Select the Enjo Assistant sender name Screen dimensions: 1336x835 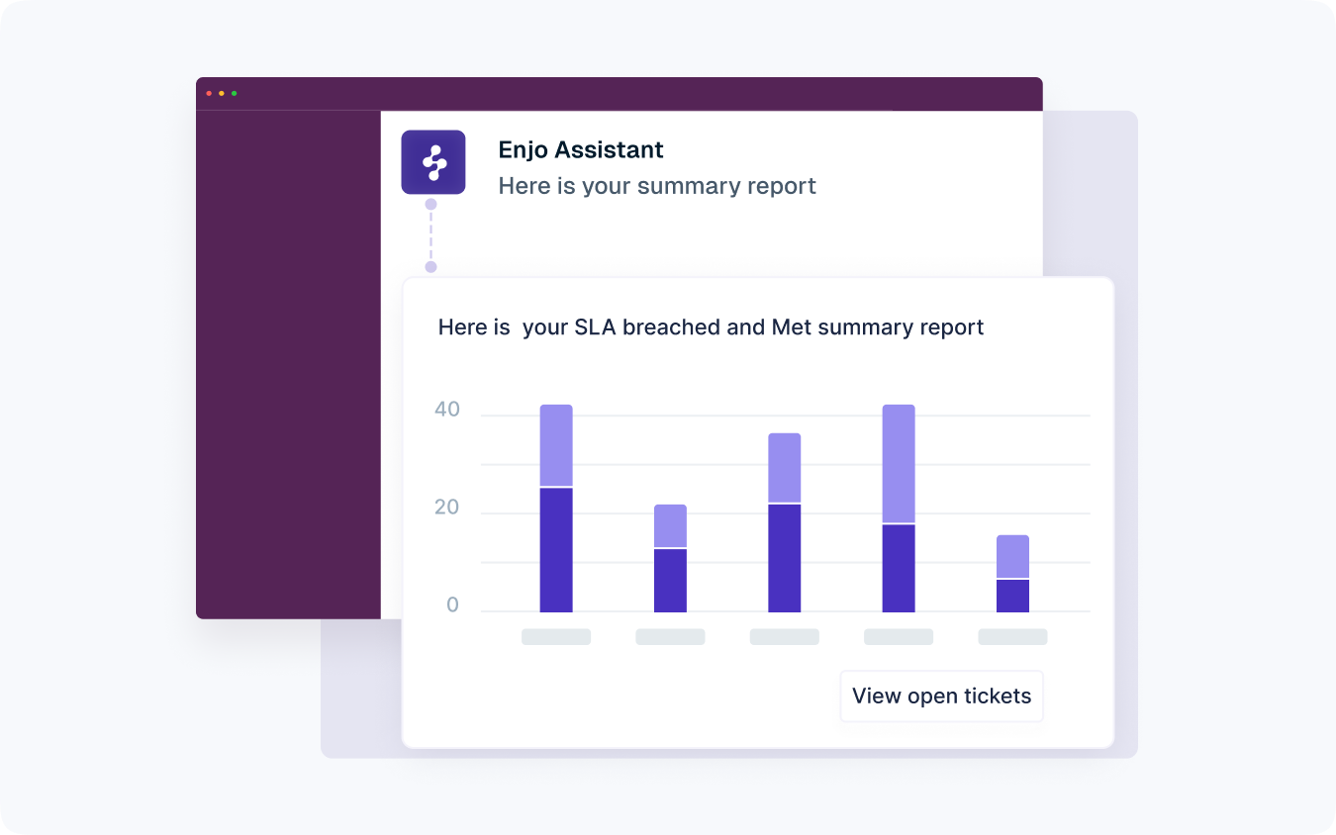(x=581, y=150)
